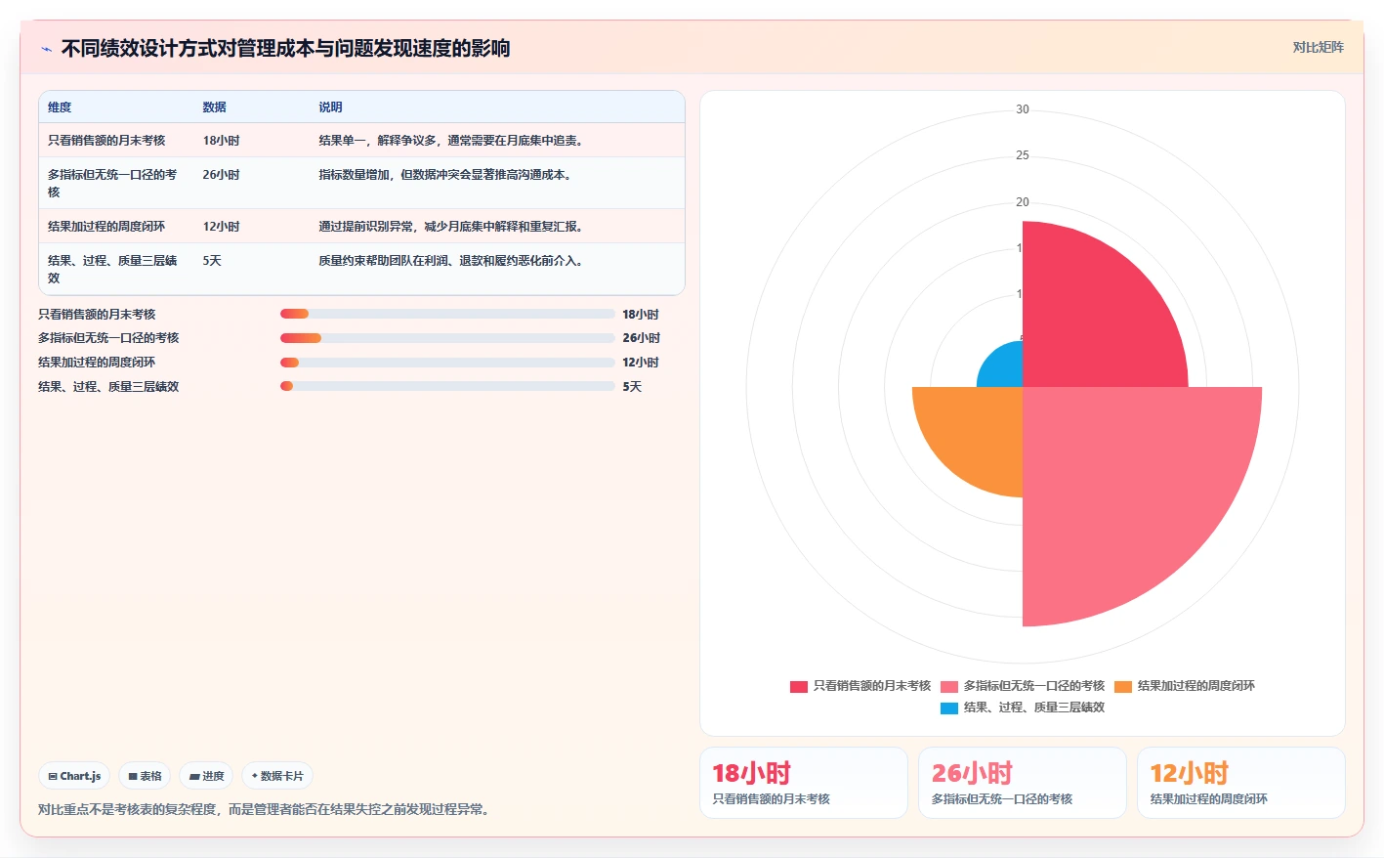
Task: Toggle legend swatch 结果加过程的周度闭环
Action: click(1123, 686)
